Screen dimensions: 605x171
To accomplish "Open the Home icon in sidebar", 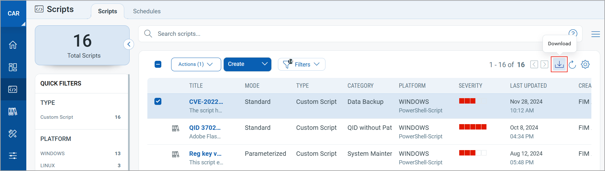I will (x=13, y=45).
